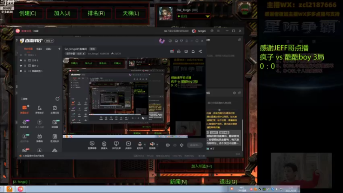The height and width of the screenshot is (193, 343).
Task: Hide the 文本 1 layer
Action: (21, 60)
